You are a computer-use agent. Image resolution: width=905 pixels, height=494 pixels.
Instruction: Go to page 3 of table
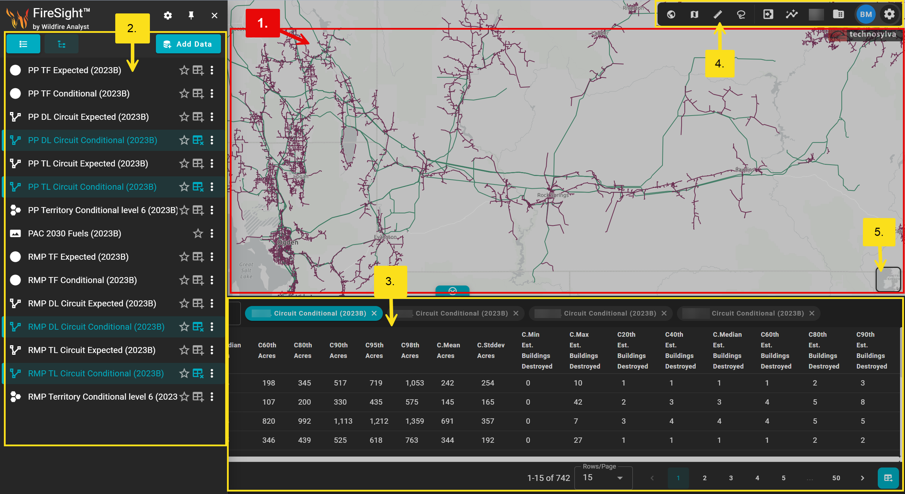pos(731,478)
